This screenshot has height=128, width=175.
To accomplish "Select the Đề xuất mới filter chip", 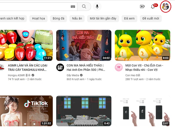I will click(150, 18).
